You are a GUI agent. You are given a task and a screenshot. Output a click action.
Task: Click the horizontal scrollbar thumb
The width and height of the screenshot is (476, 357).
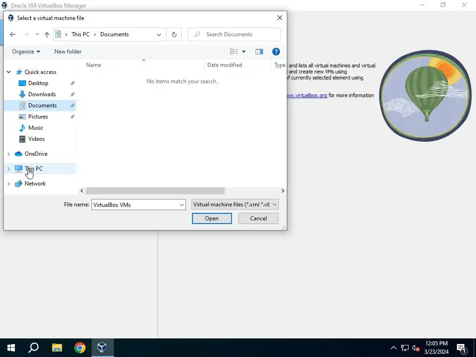pyautogui.click(x=155, y=191)
